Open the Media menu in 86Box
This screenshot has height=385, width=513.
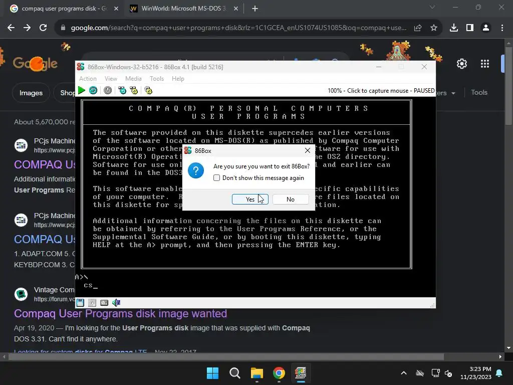[x=133, y=79]
